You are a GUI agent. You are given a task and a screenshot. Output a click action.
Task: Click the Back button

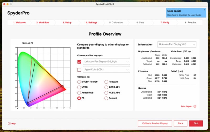[x=180, y=123]
